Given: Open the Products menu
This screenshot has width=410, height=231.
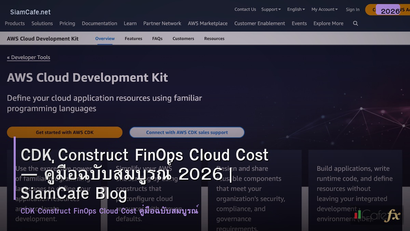Looking at the screenshot, I should click(15, 23).
